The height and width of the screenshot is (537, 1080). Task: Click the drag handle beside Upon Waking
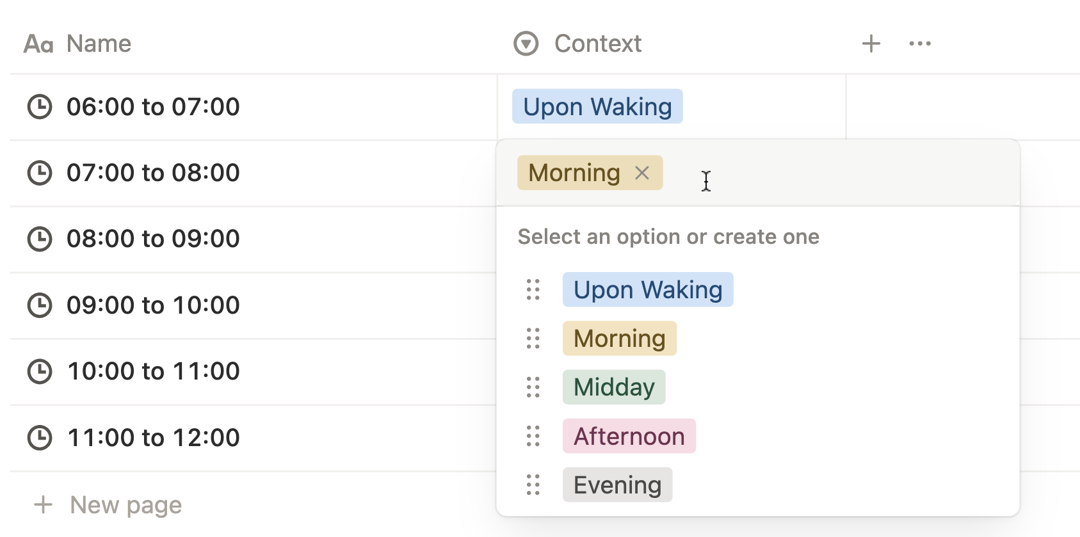pyautogui.click(x=533, y=290)
